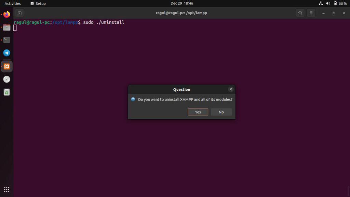This screenshot has width=350, height=197.
Task: Click the terminal scrollbar at right edge
Action: tap(349, 190)
